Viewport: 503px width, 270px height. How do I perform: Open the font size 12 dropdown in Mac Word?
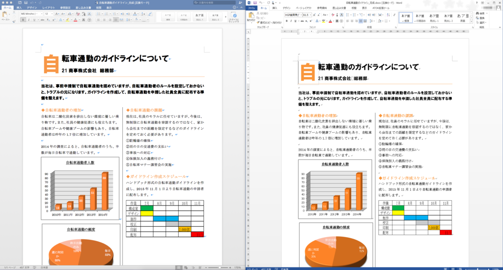click(52, 14)
